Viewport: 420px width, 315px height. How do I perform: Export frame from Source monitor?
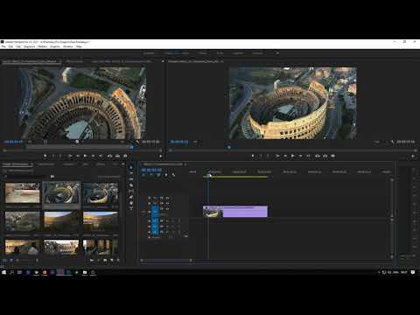tap(125, 156)
